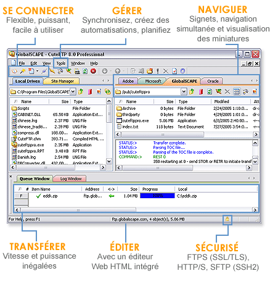Sort queue by Progress column header
The width and height of the screenshot is (270, 284).
(157, 189)
